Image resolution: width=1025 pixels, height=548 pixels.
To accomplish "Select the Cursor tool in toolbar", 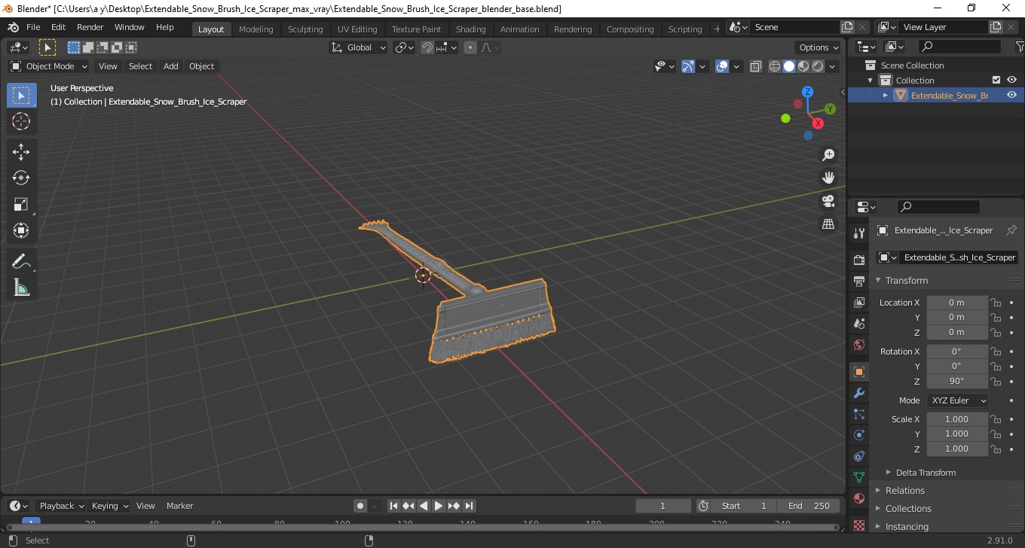I will pyautogui.click(x=21, y=121).
